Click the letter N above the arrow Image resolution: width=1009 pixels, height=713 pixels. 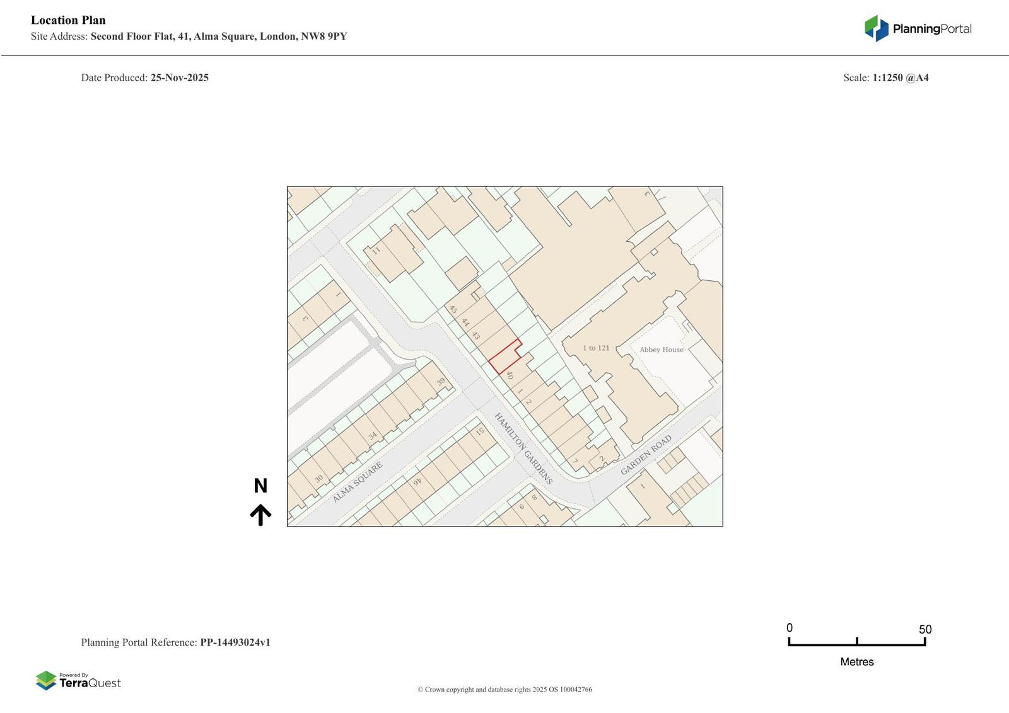pos(260,486)
